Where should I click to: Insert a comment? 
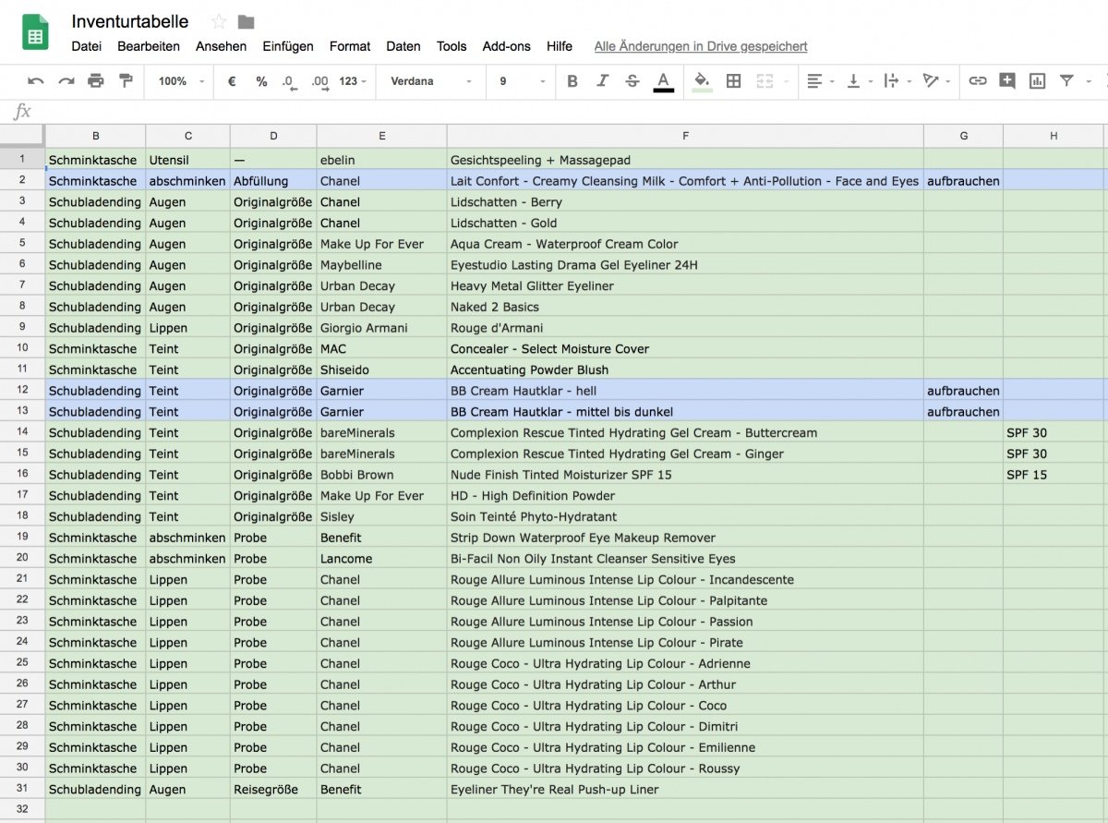point(1007,81)
